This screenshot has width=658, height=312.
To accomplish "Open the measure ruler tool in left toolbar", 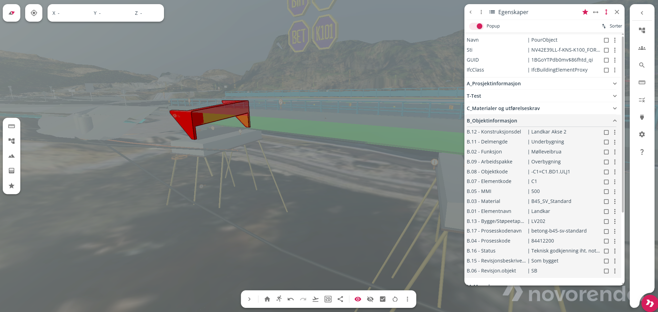I will pyautogui.click(x=11, y=126).
